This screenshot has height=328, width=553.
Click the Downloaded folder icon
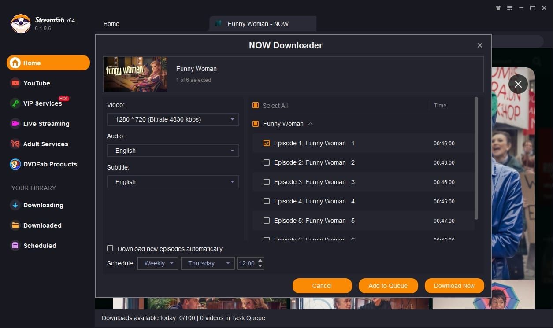click(x=15, y=225)
